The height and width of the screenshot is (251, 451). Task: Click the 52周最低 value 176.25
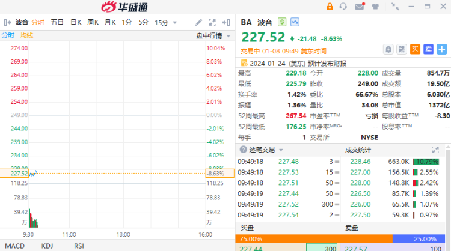[x=296, y=127]
